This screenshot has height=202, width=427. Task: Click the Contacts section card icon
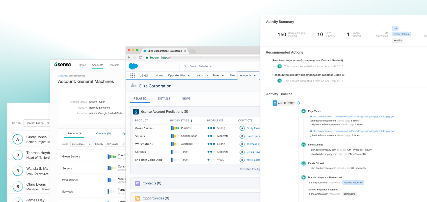pyautogui.click(x=138, y=183)
